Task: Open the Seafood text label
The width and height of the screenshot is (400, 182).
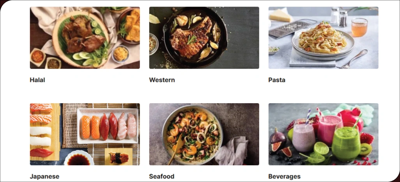Action: [x=162, y=177]
